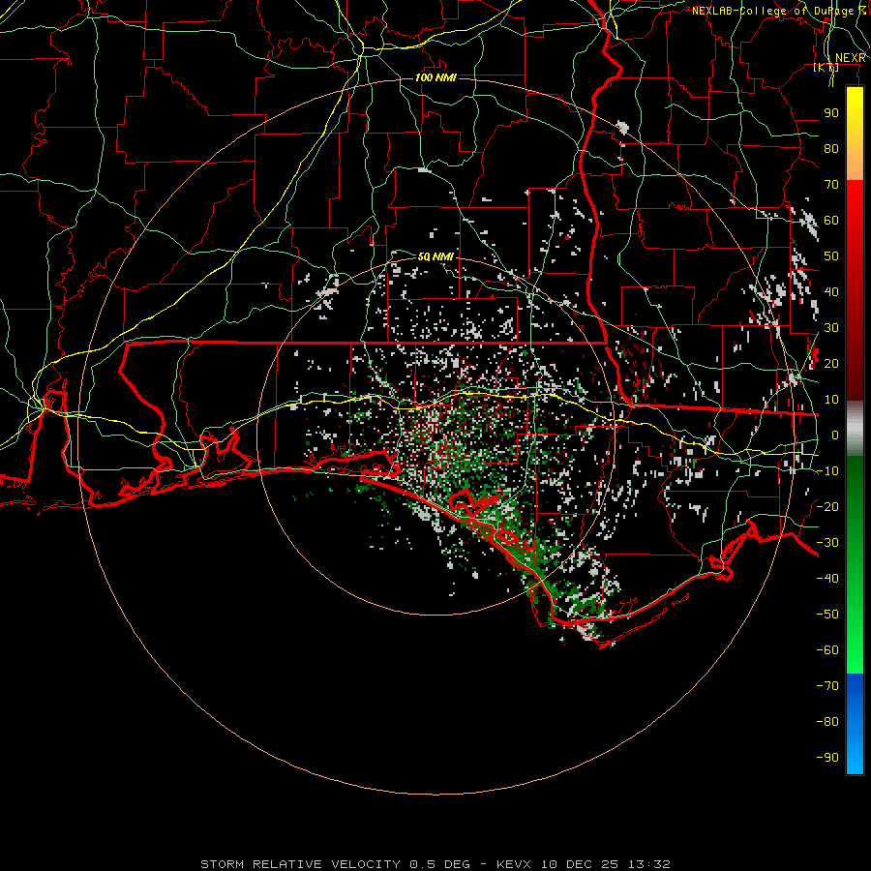Screen dimensions: 871x871
Task: Click the -60 value on the velocity scale
Action: pos(827,650)
